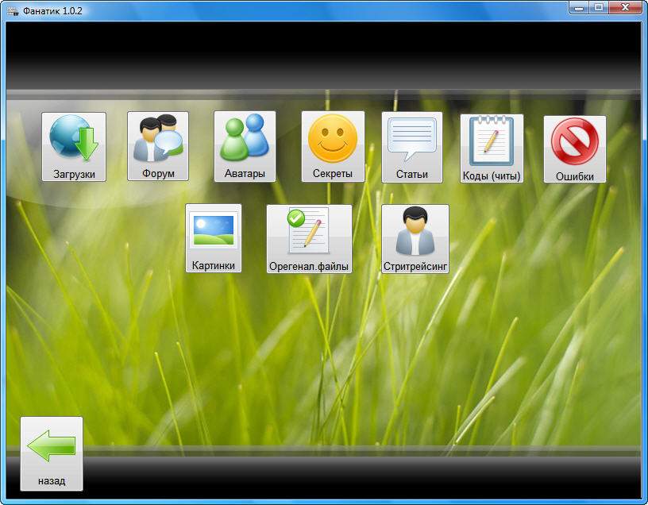This screenshot has width=648, height=505.
Task: Maximize the Фанатик 1.0.2 window
Action: [599, 8]
